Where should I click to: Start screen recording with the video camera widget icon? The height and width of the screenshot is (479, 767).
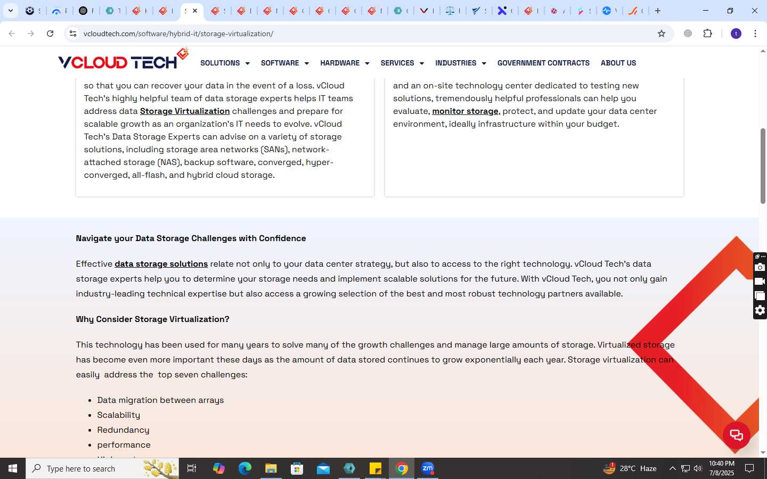pyautogui.click(x=760, y=282)
